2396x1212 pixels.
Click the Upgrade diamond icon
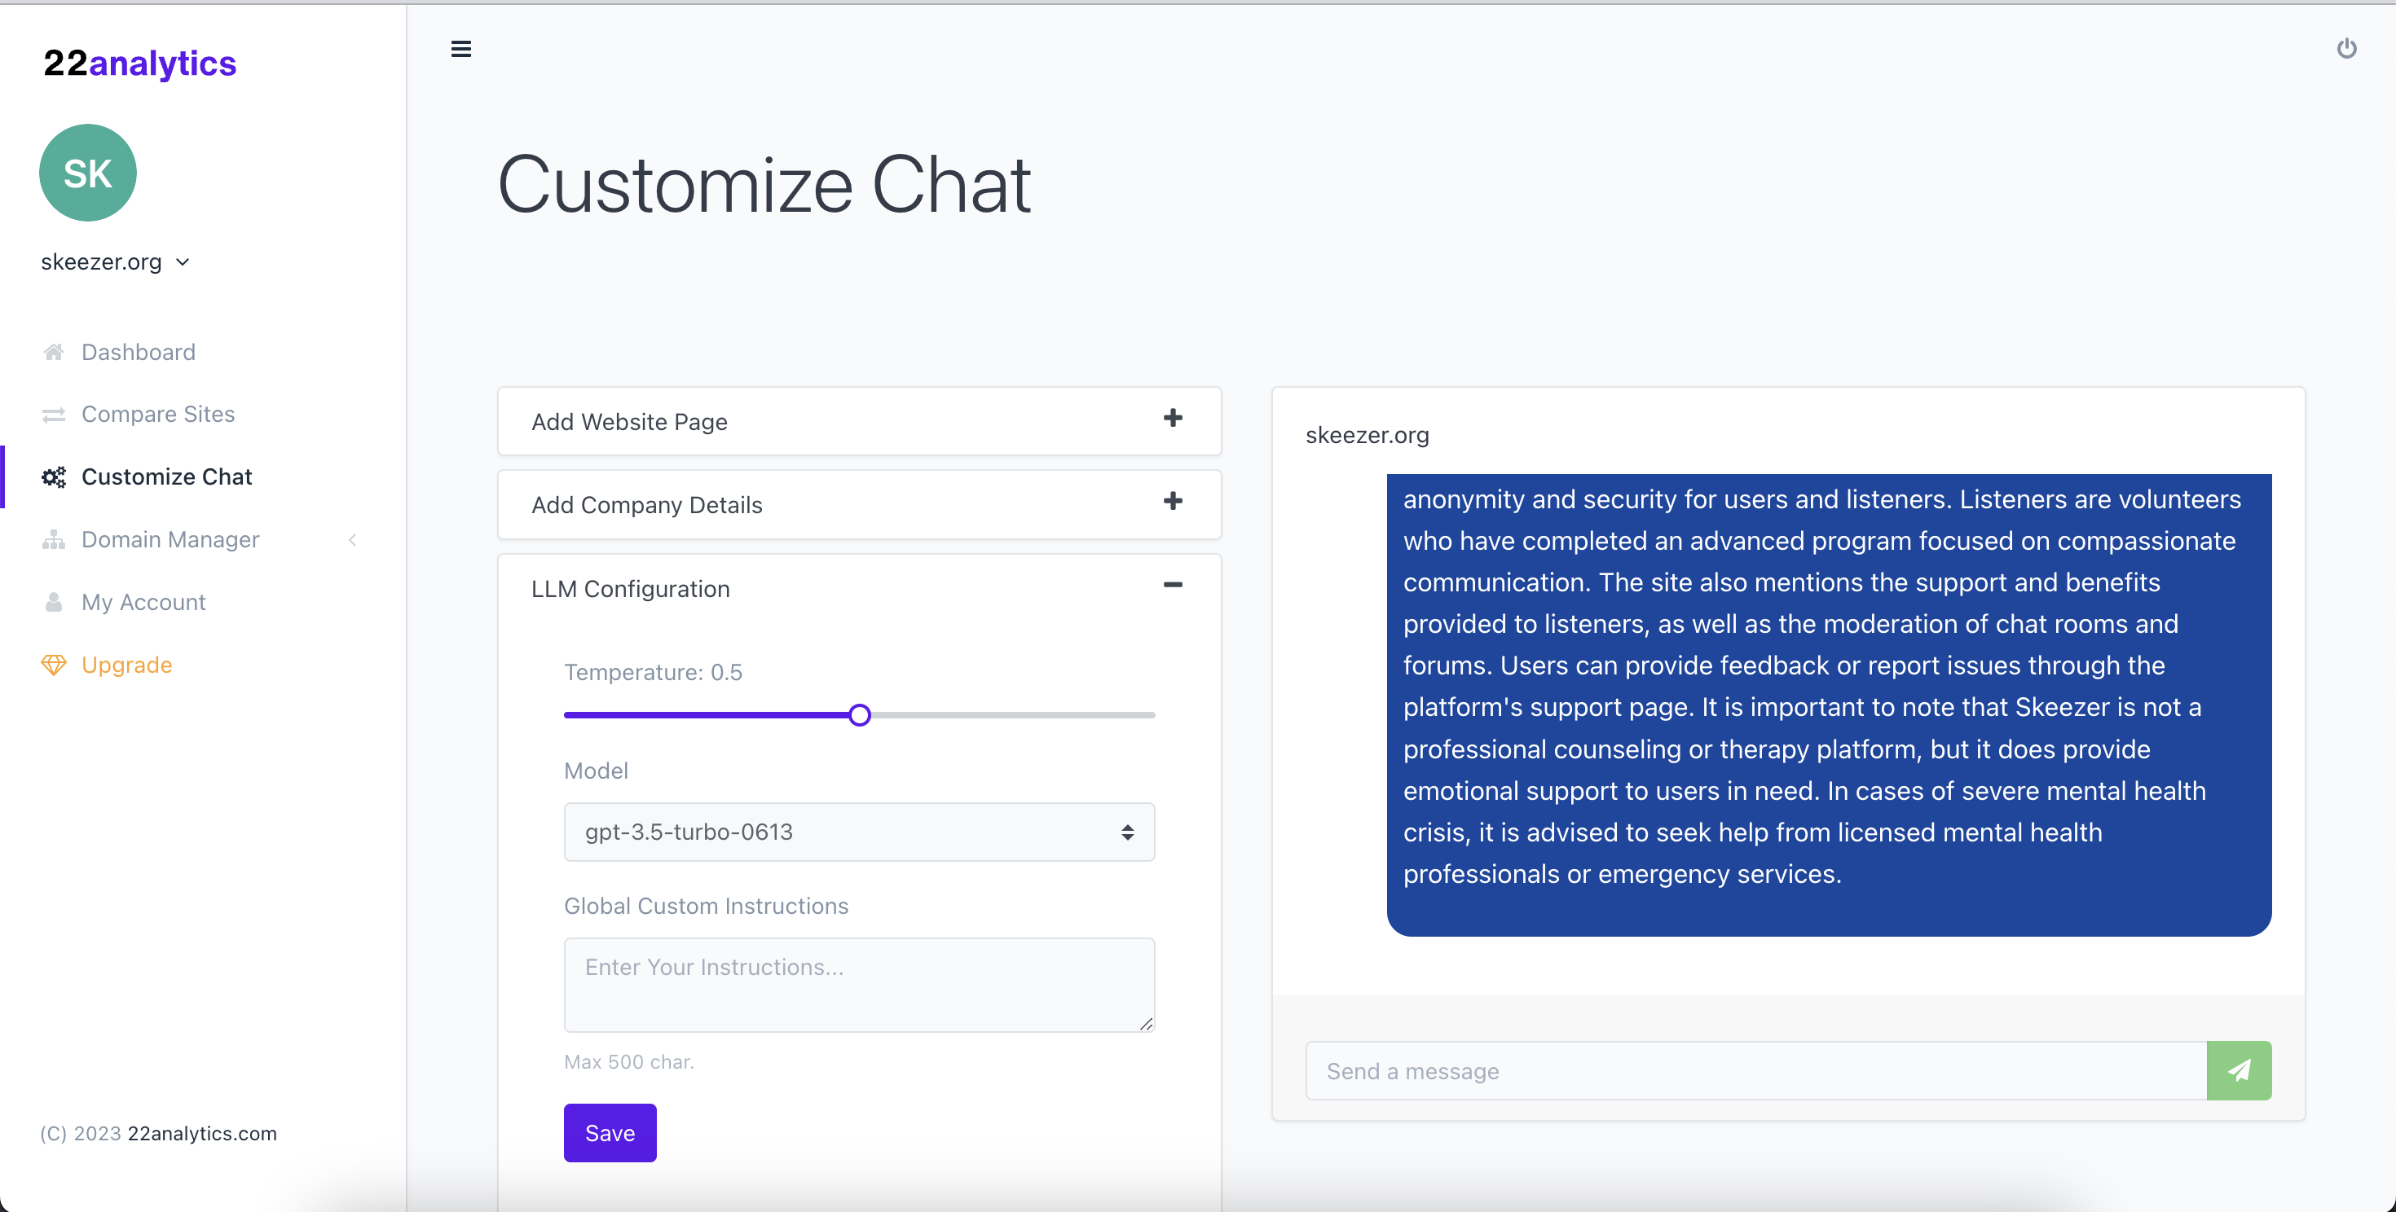(54, 665)
